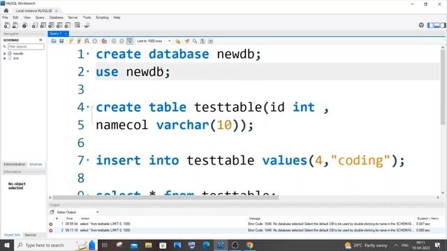Toggle word wrap in the editor

[x=210, y=41]
